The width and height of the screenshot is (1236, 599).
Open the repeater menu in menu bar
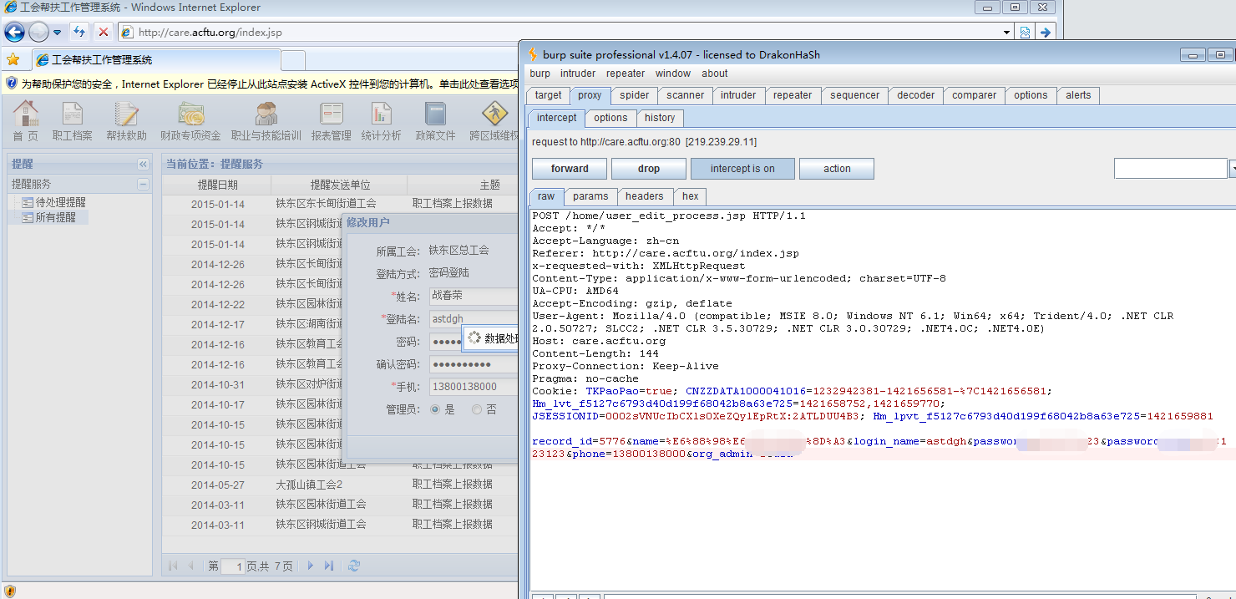point(626,74)
